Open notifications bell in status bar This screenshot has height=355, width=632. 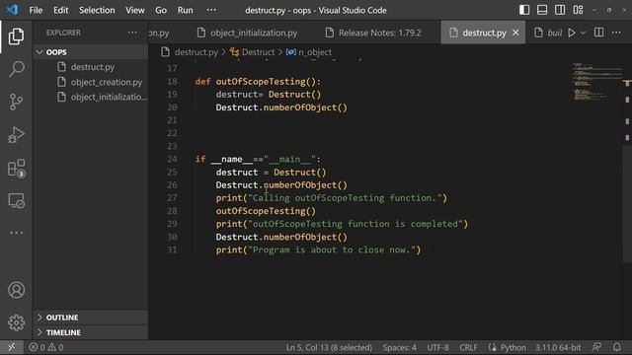[616, 347]
